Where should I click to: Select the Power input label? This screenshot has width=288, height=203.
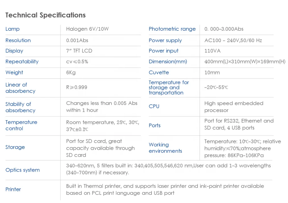[164, 51]
